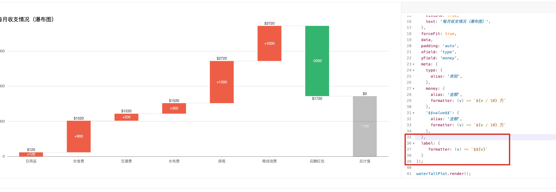Screen dimensions: 556x192
Task: Click the 日用品 axis label
Action: (x=31, y=161)
